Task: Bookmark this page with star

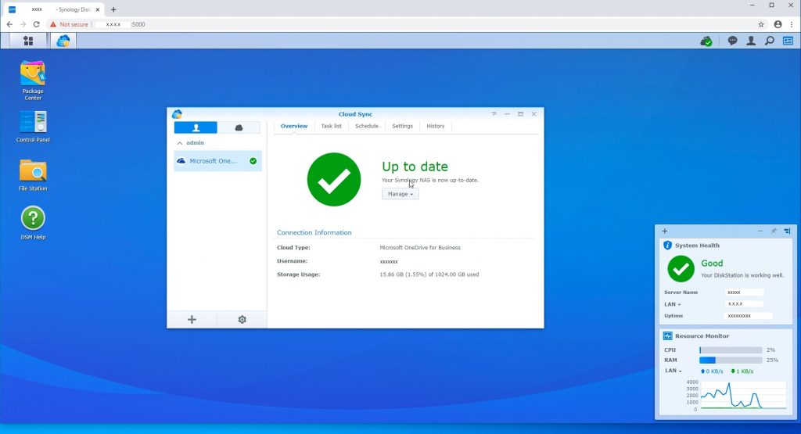Action: tap(761, 24)
